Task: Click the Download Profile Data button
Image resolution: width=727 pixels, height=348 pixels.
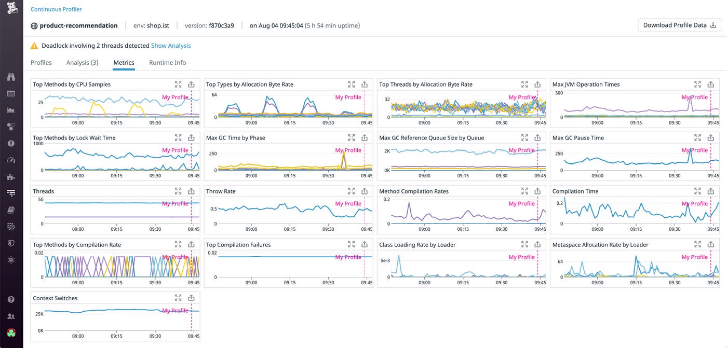Action: [x=679, y=24]
